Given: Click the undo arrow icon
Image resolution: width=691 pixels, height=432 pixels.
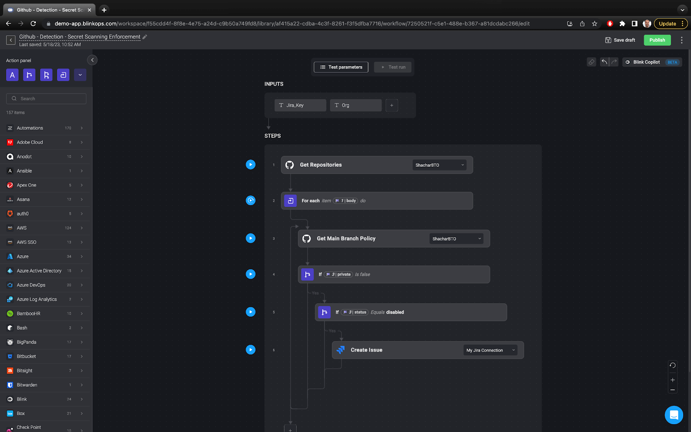Looking at the screenshot, I should [x=604, y=62].
